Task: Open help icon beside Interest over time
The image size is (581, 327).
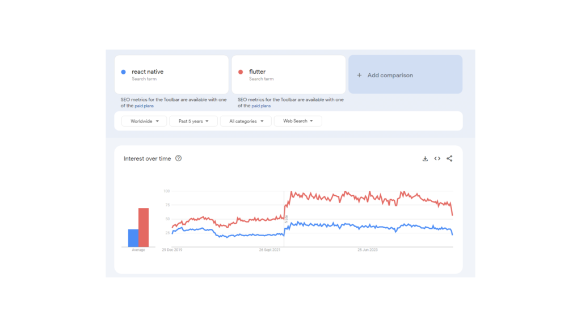Action: point(178,158)
